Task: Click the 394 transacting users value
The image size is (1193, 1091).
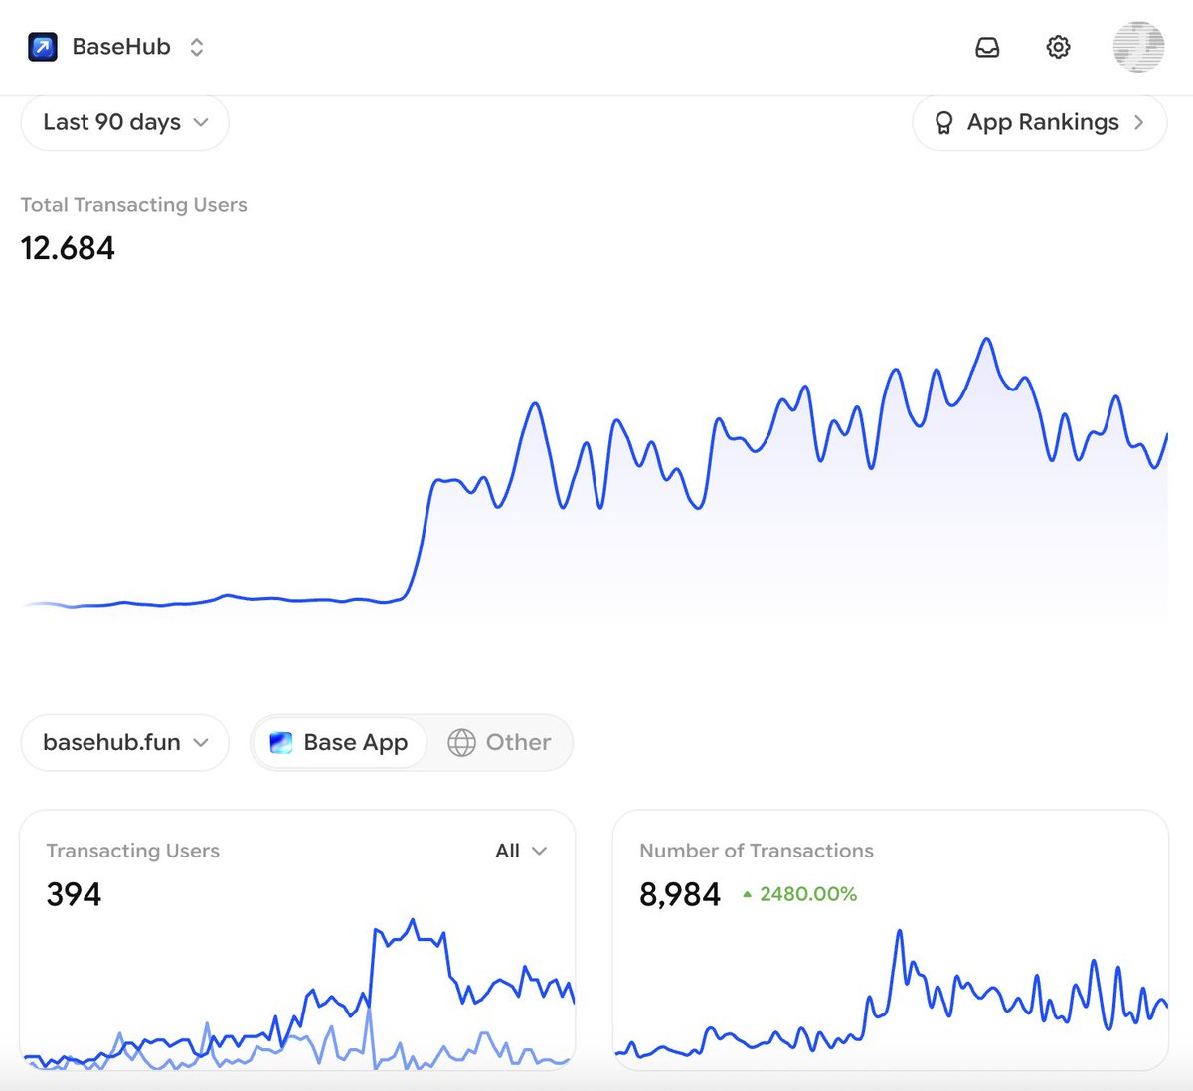Action: pos(74,894)
